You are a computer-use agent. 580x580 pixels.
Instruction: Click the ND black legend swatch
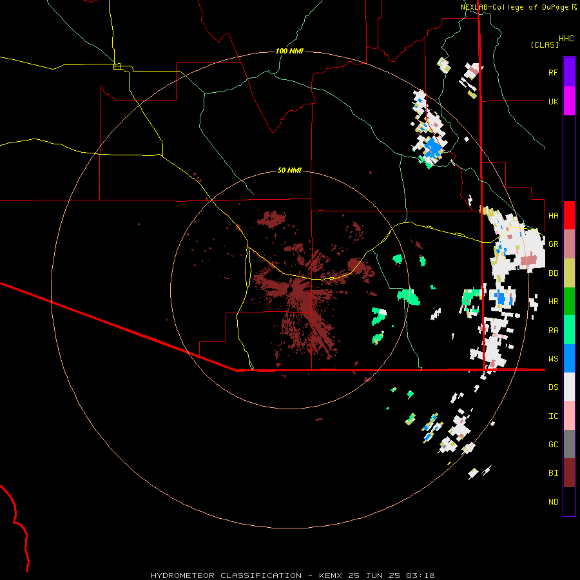tap(569, 501)
